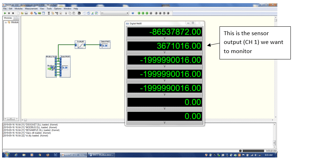Open the Options menu

(58, 8)
